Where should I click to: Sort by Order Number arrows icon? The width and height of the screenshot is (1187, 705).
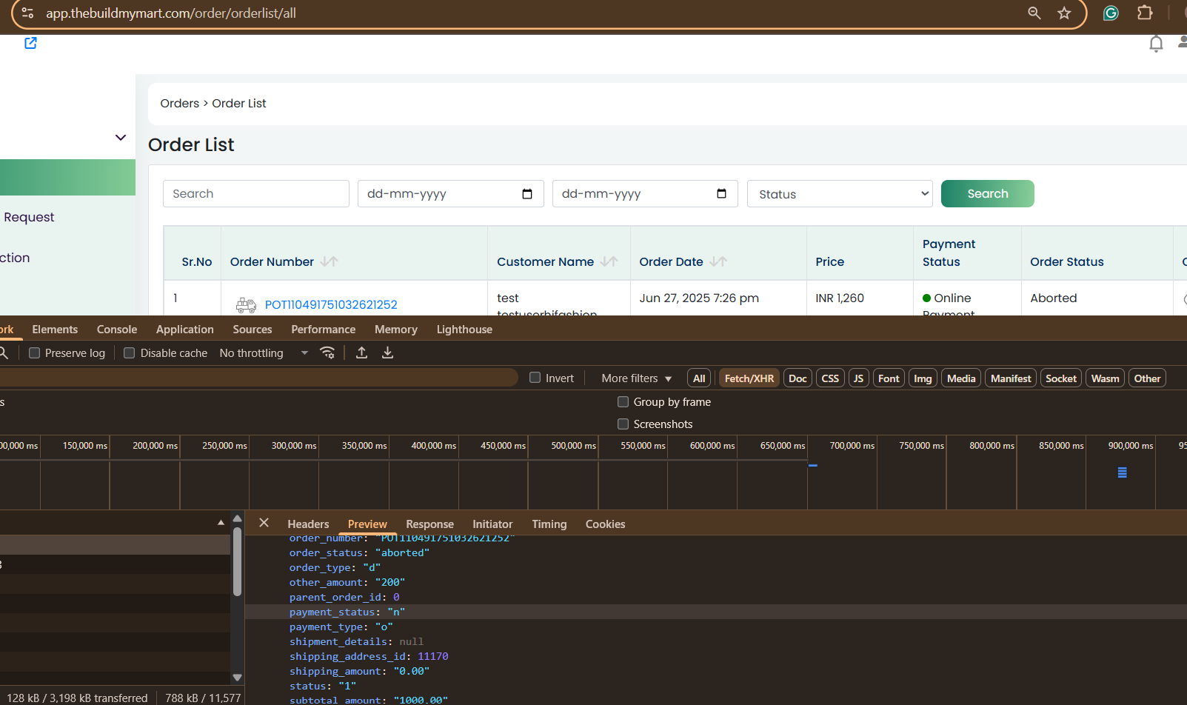pyautogui.click(x=330, y=261)
